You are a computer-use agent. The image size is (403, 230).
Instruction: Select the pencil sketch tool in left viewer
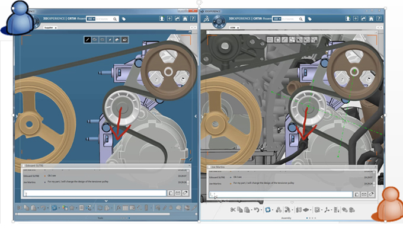[88, 40]
